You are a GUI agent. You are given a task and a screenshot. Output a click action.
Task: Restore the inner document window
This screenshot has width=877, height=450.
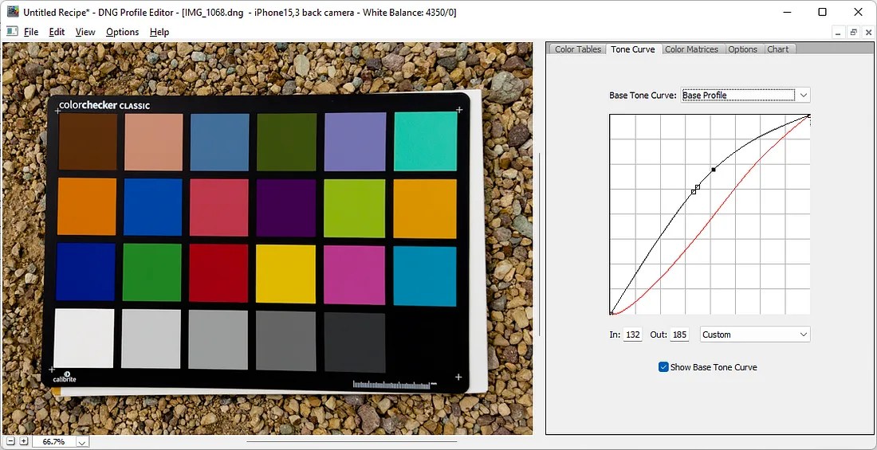point(853,33)
